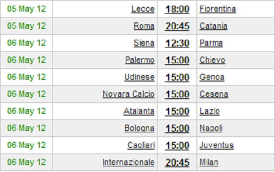Select the Napoli team link
Screen dimensions: 275x172
tap(211, 128)
